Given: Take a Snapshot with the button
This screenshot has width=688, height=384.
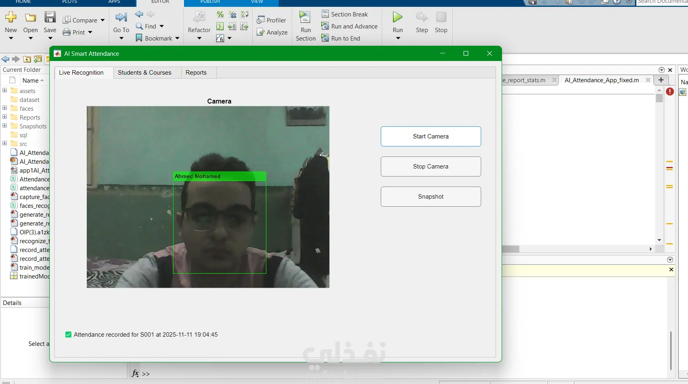Looking at the screenshot, I should click(431, 197).
